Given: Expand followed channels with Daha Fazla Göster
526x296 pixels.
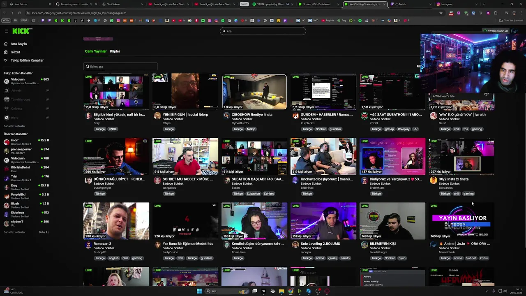Looking at the screenshot, I should [14, 126].
